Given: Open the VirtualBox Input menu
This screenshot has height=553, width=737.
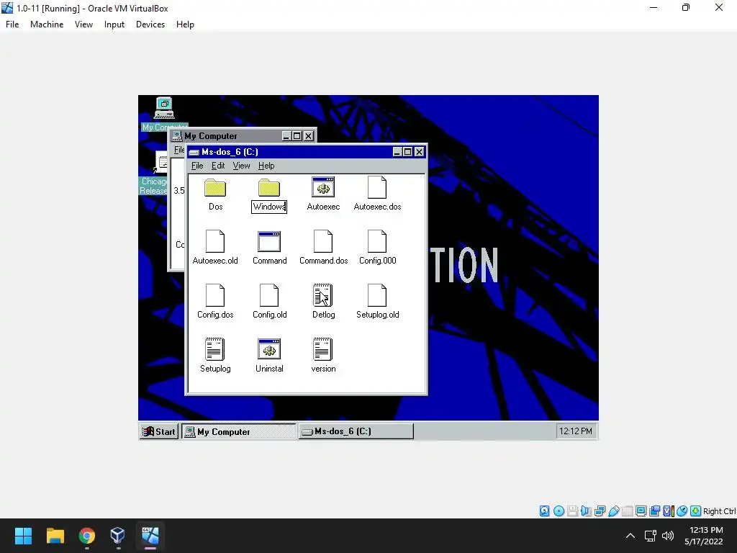Looking at the screenshot, I should pyautogui.click(x=114, y=24).
